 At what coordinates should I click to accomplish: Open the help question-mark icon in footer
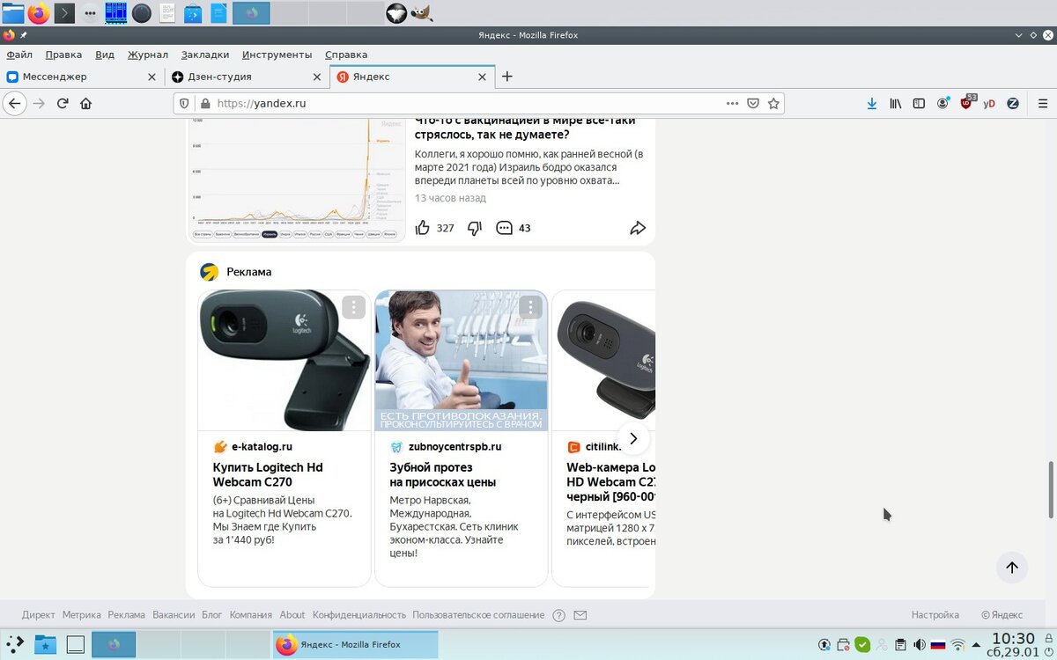tap(558, 615)
